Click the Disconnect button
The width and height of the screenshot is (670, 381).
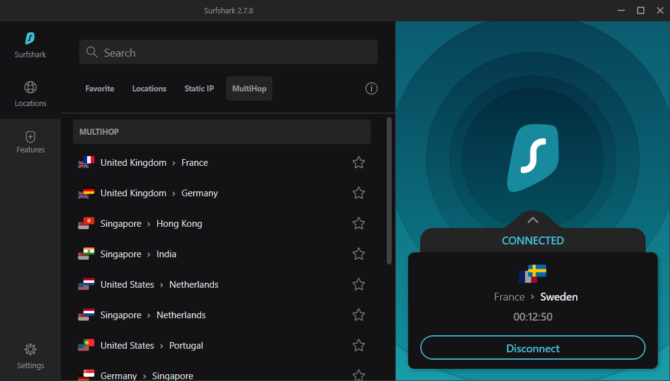[x=532, y=347]
